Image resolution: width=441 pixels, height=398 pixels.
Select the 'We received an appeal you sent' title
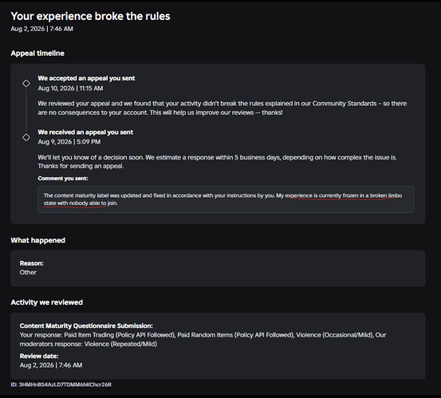coord(85,132)
